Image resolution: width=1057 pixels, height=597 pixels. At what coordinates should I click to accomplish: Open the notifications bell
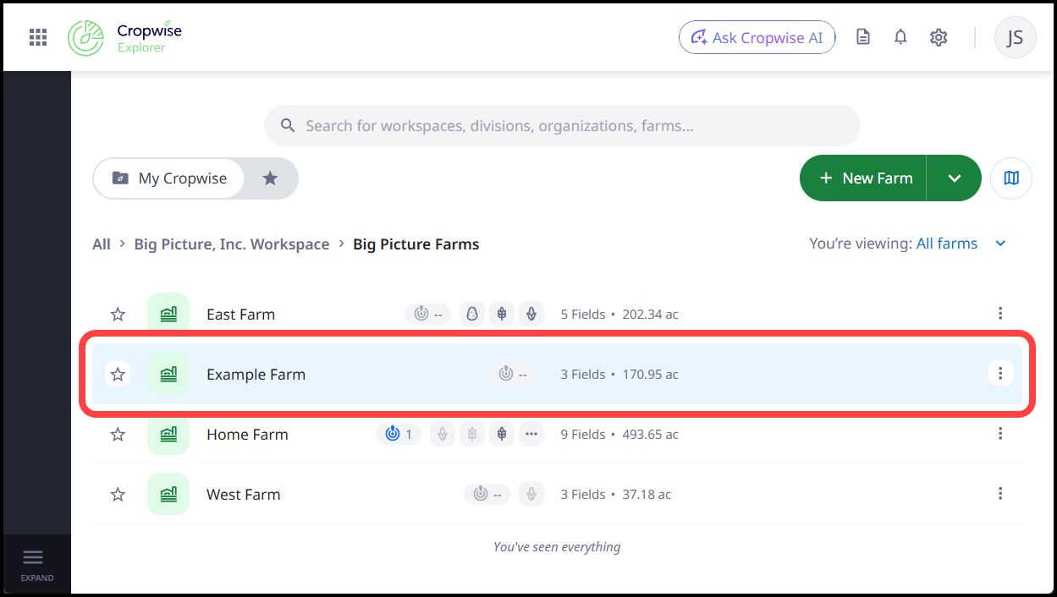(x=900, y=37)
